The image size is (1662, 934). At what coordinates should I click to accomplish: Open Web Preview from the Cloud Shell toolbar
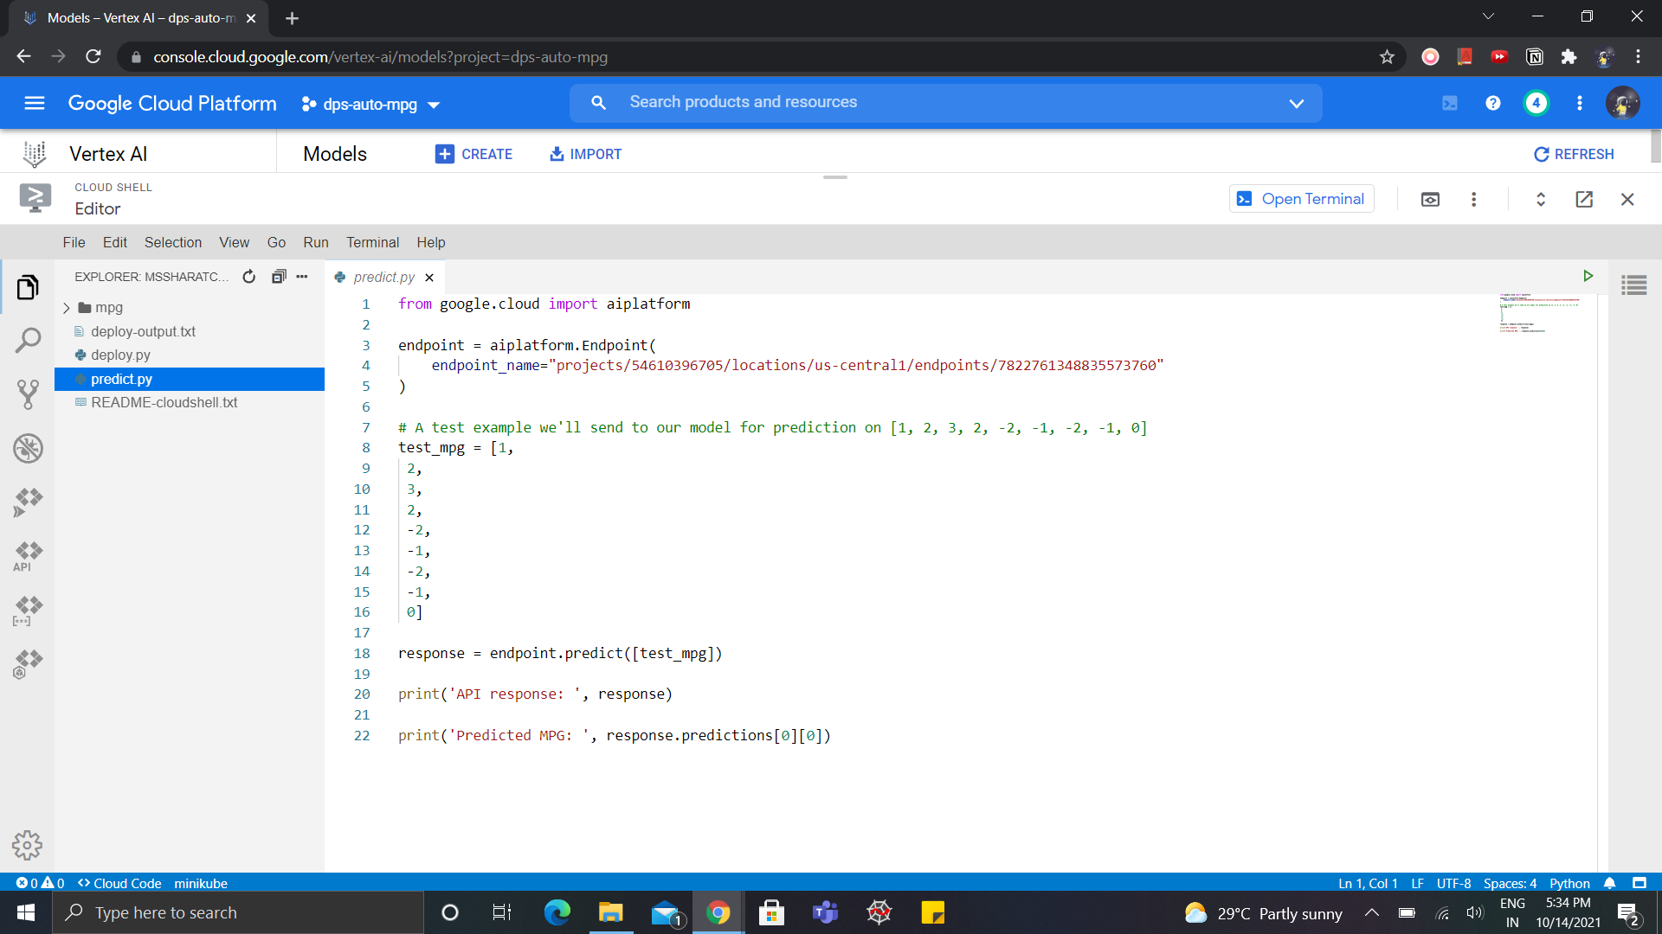pyautogui.click(x=1430, y=198)
